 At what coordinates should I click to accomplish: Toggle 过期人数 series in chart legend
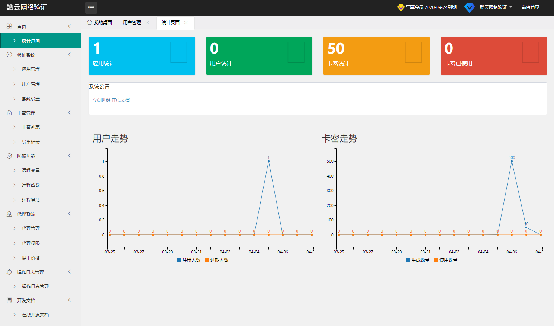coord(217,260)
